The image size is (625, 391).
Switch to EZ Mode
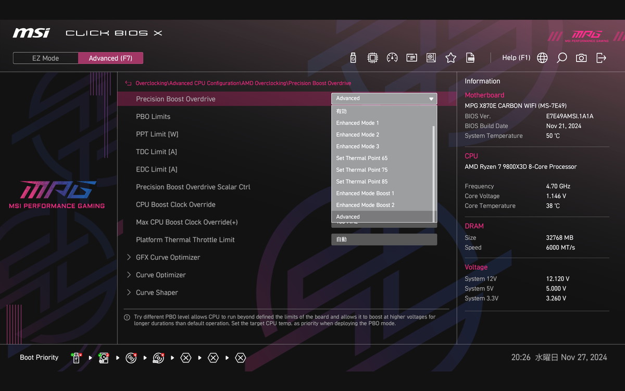[46, 58]
